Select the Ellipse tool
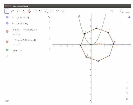The image size is (133, 105). click(41, 11)
